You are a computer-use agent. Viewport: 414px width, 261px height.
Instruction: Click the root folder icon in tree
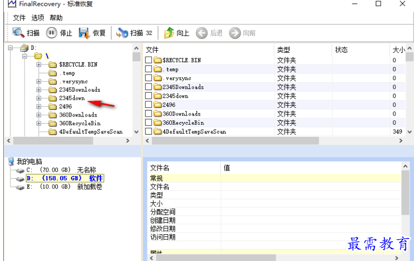pos(38,56)
